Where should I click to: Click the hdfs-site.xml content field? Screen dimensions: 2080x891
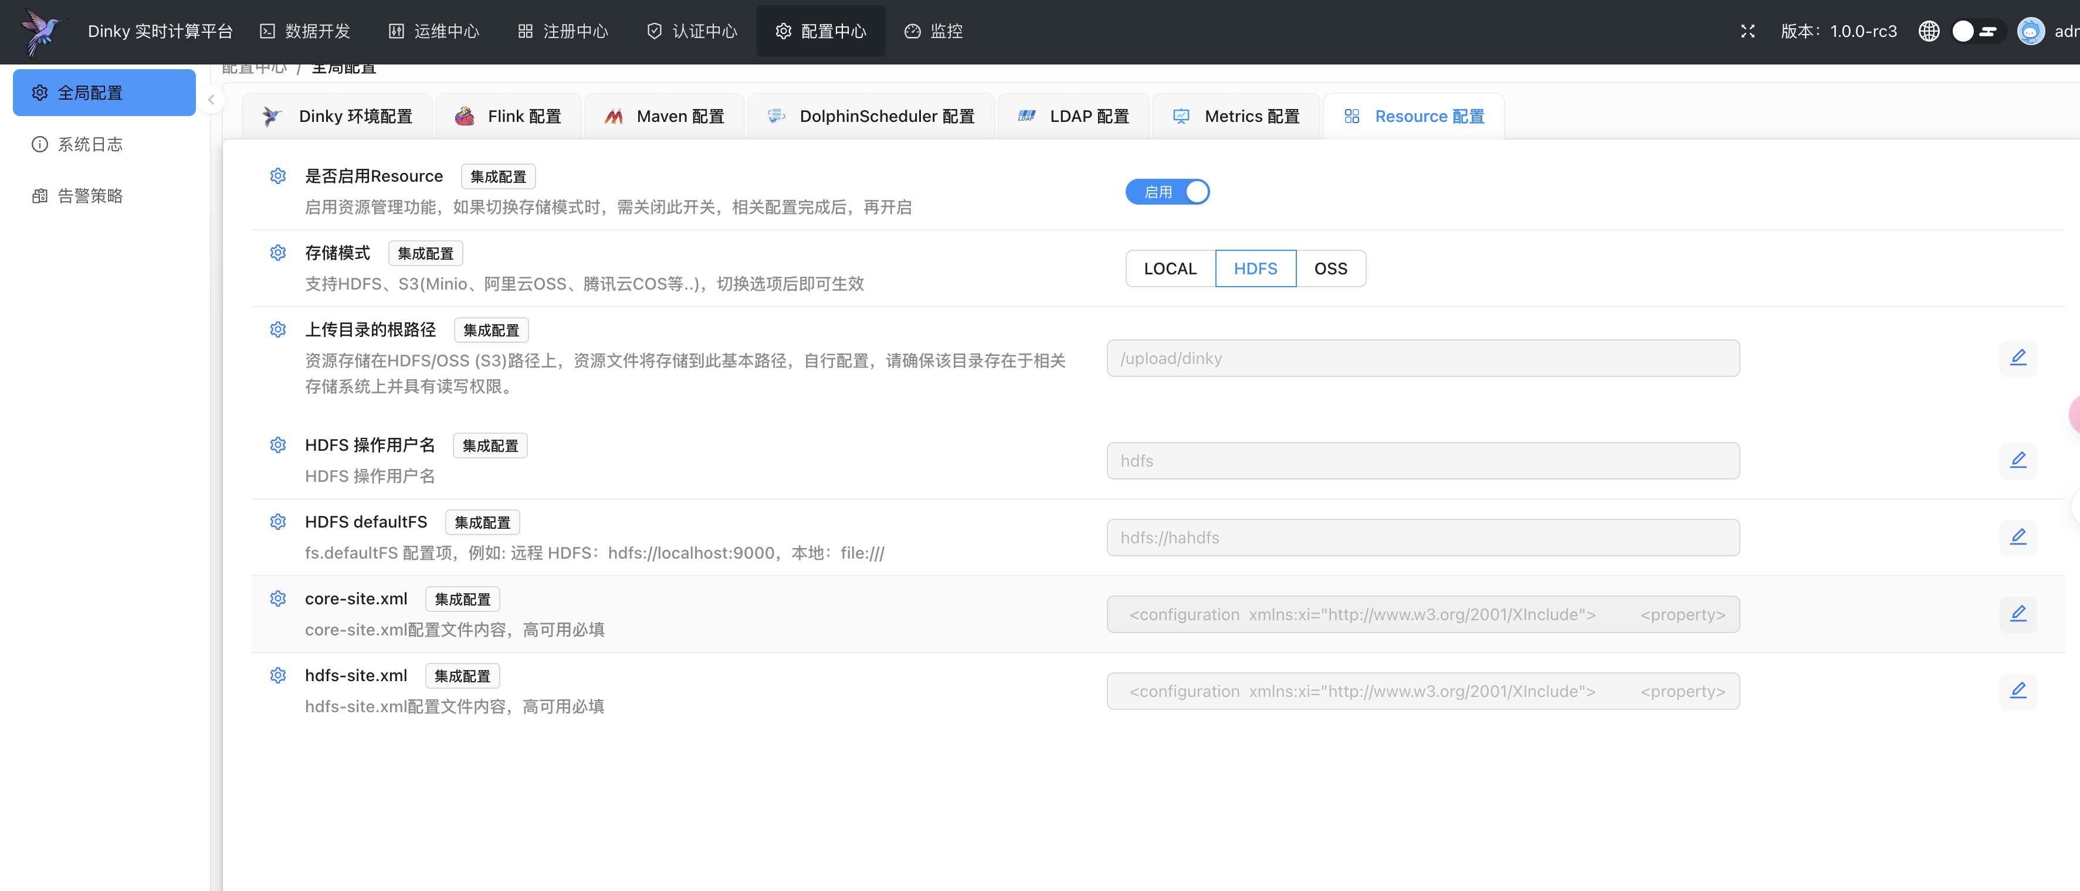(1422, 691)
